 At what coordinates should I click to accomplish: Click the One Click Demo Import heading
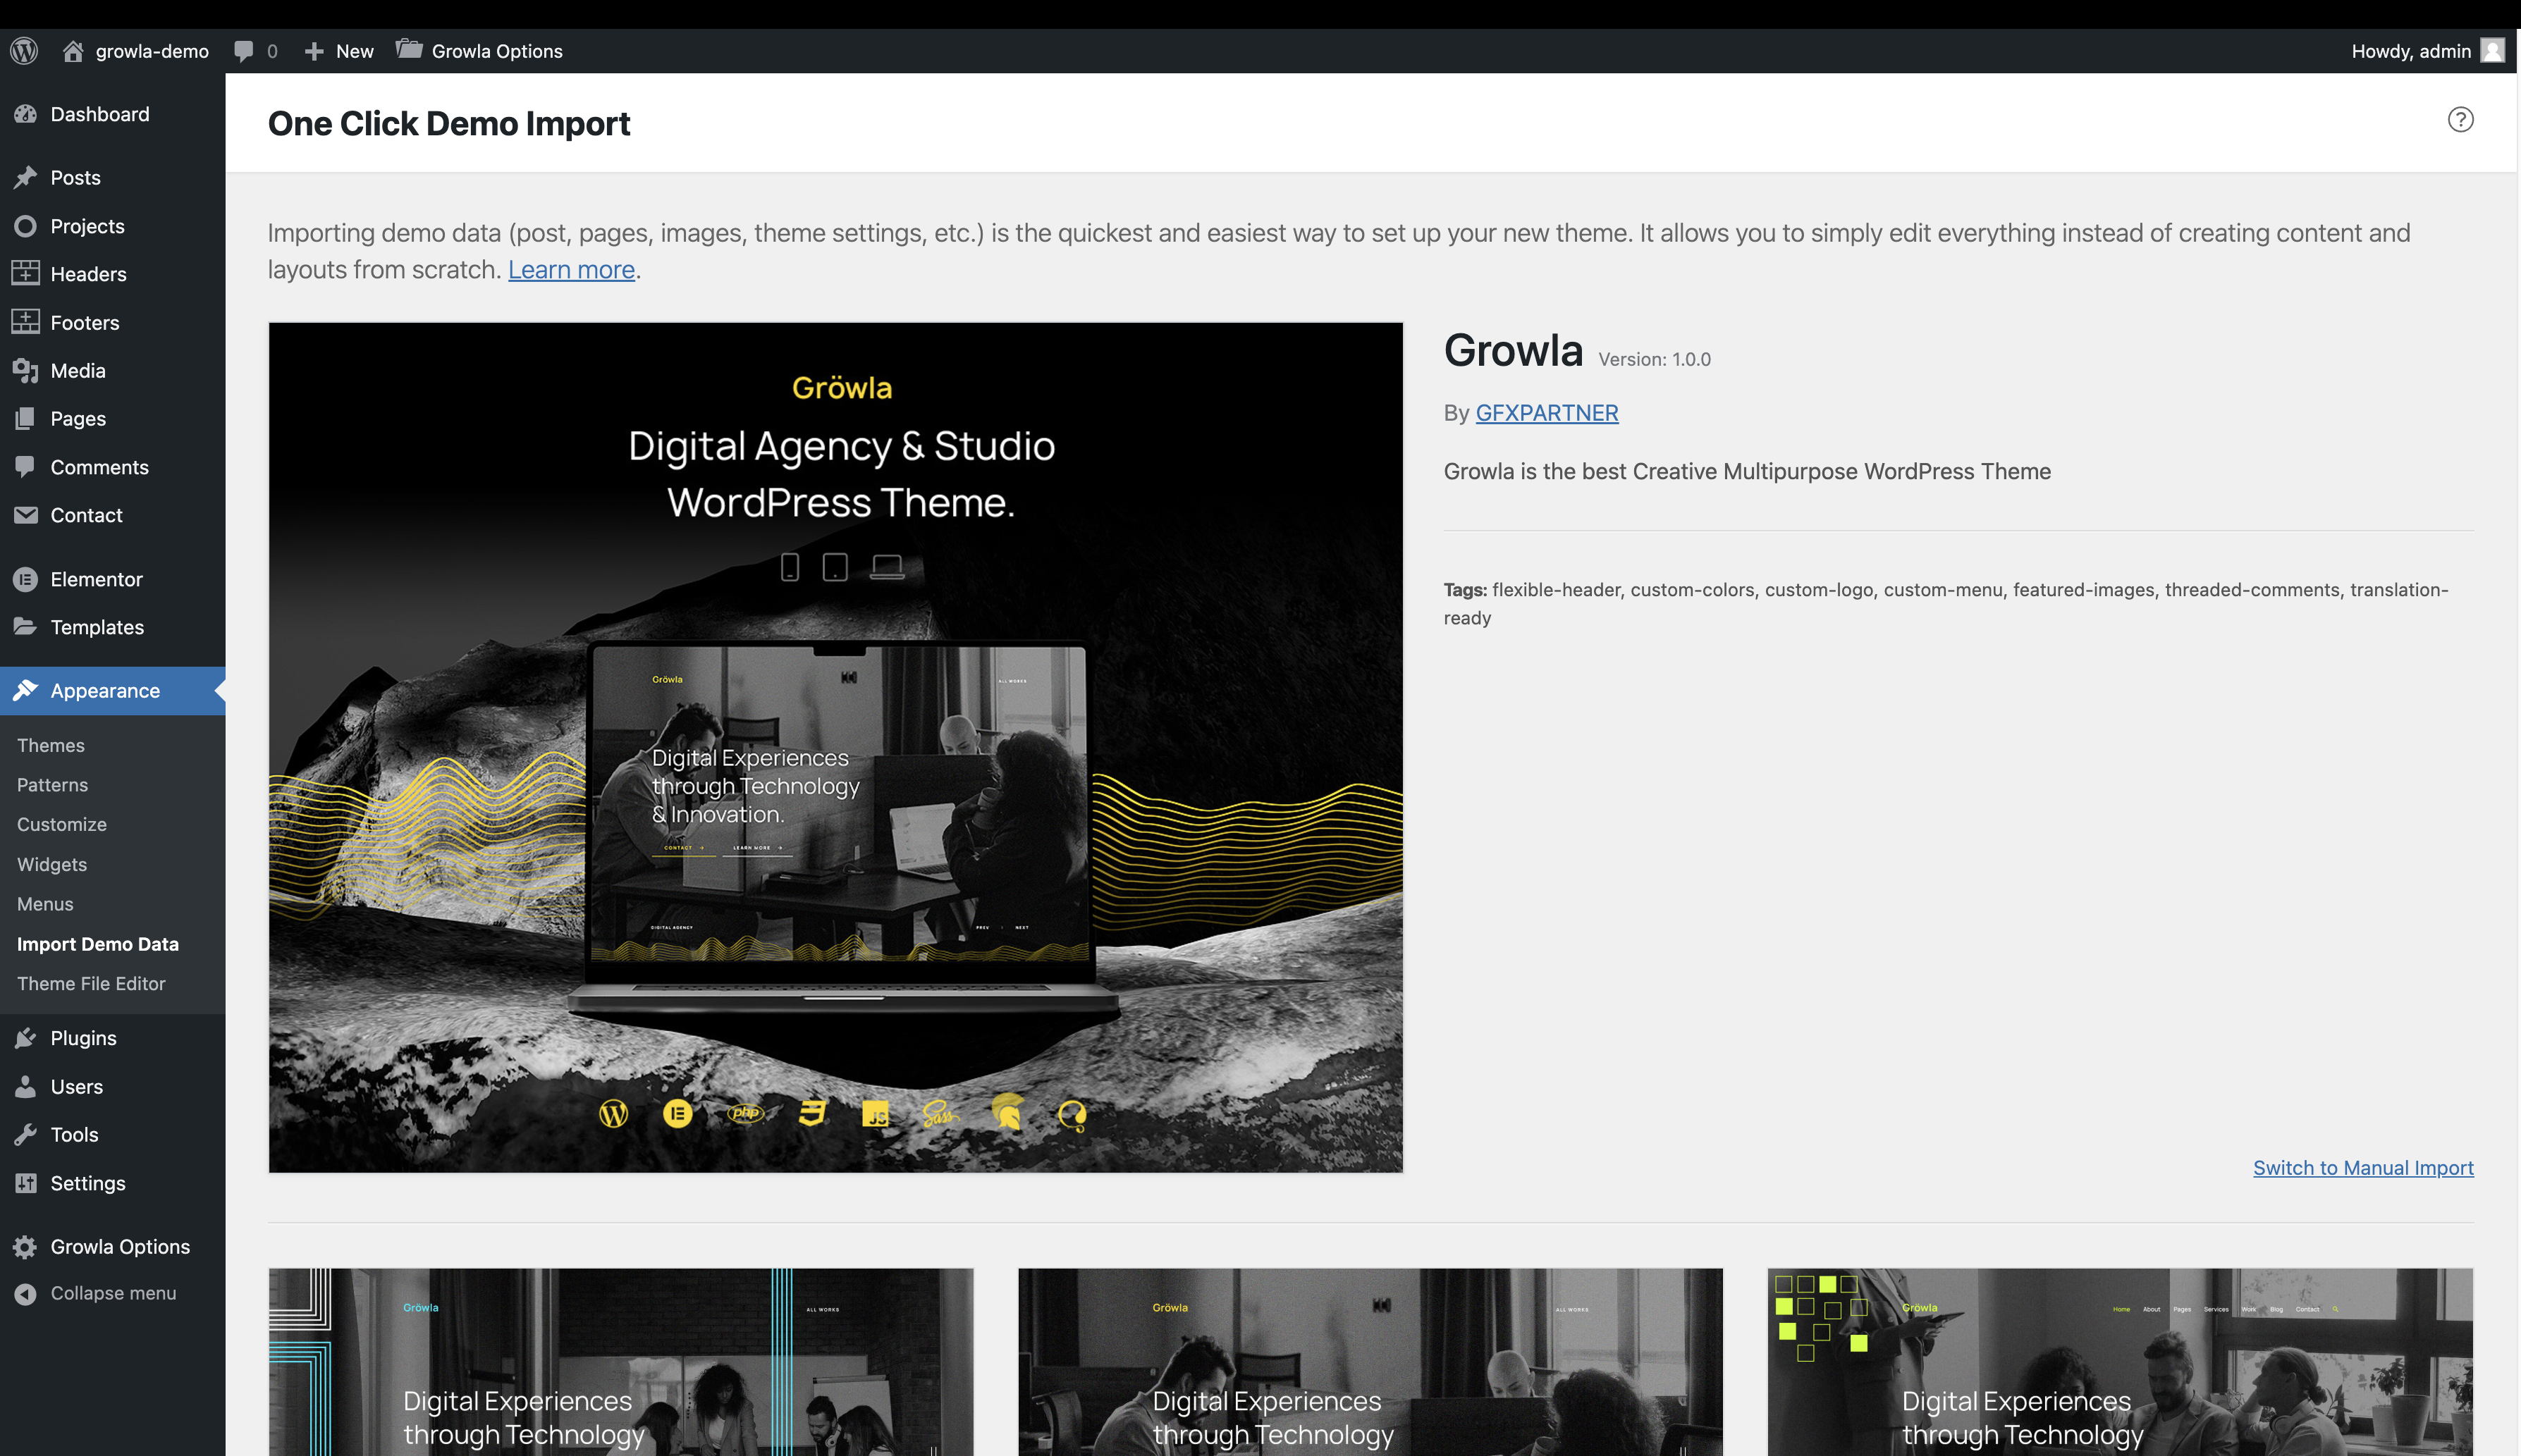click(449, 123)
